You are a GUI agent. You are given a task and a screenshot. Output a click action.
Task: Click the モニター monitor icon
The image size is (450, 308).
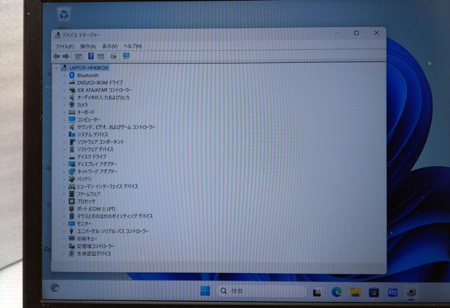pos(72,223)
